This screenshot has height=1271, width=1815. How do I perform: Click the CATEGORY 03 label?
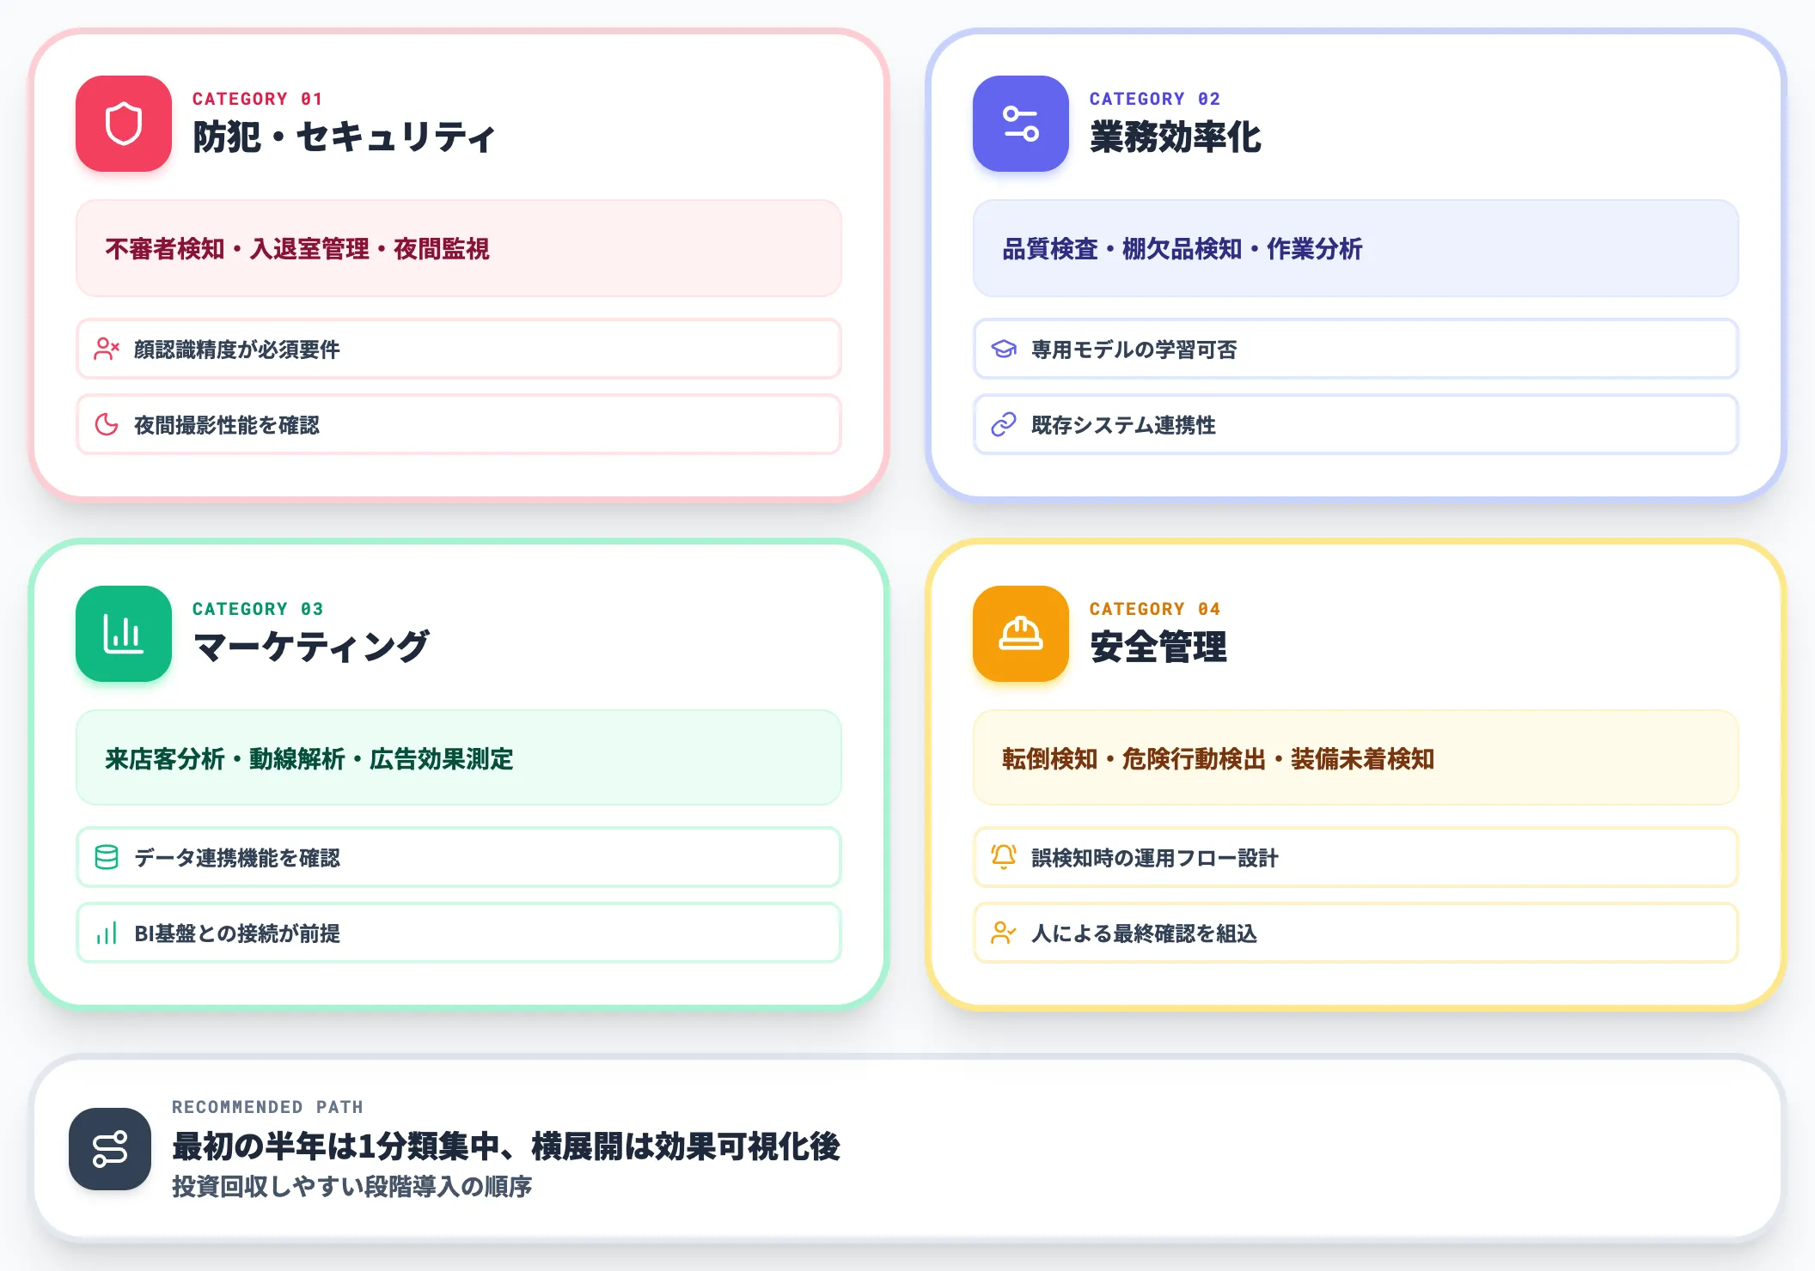258,609
